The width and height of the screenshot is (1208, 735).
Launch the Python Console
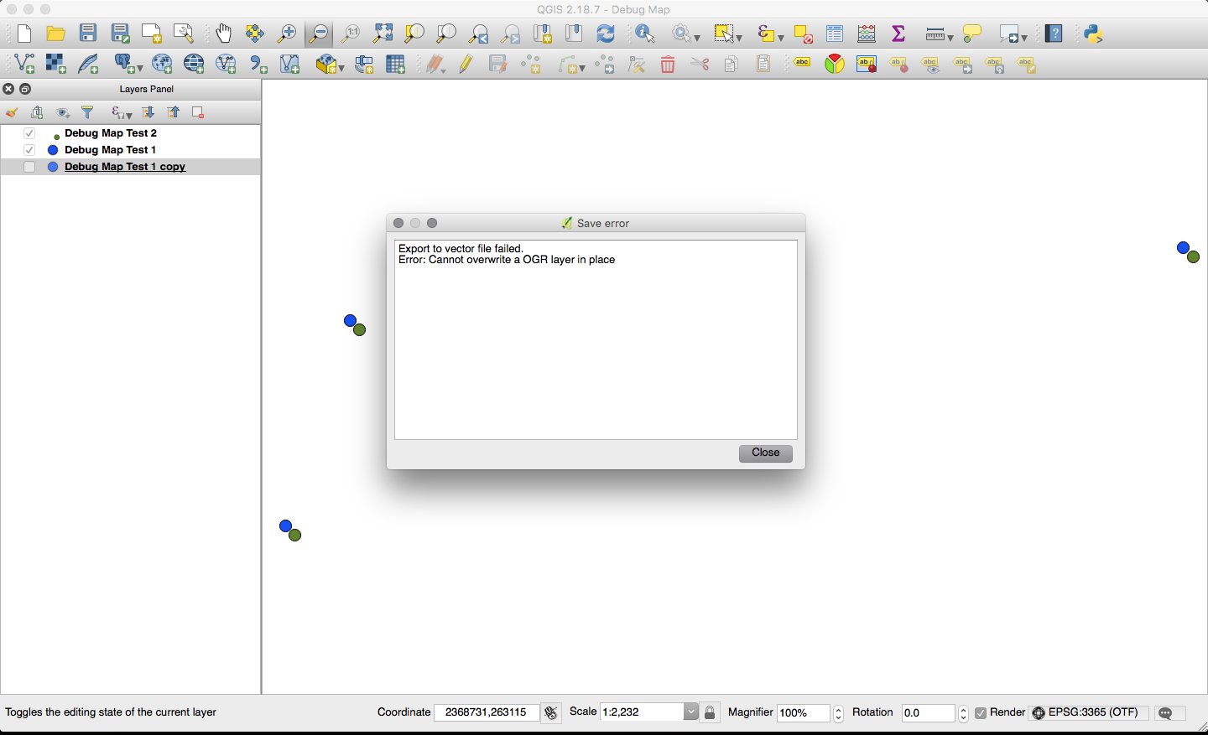1091,34
